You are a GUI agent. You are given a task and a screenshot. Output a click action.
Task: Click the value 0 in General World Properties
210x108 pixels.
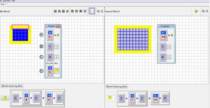tap(163, 57)
